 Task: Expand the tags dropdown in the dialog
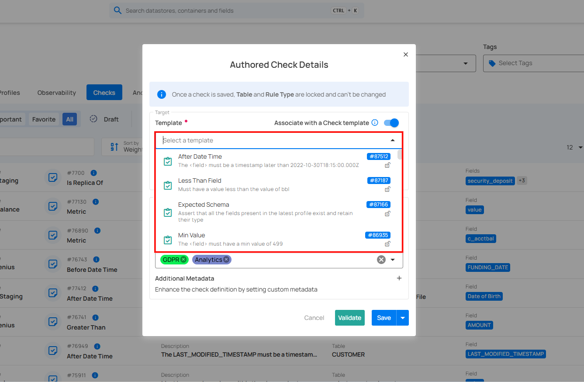coord(393,260)
